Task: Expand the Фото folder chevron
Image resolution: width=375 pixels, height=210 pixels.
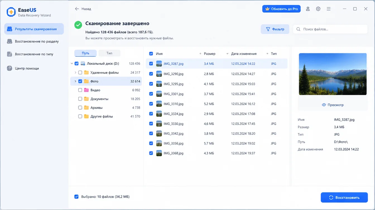Action: pos(75,81)
